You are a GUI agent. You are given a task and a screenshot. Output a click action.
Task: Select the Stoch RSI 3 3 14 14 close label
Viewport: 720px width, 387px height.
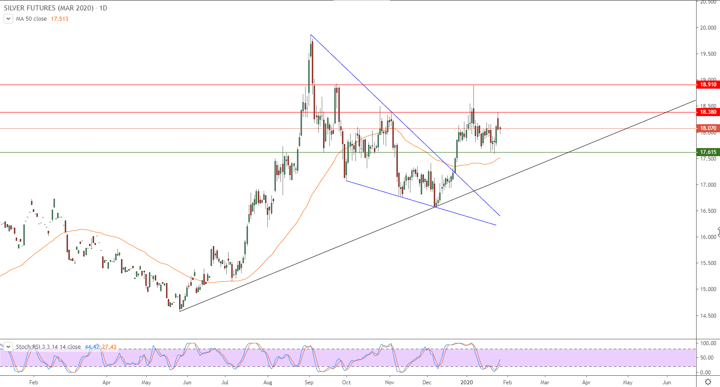coord(48,347)
